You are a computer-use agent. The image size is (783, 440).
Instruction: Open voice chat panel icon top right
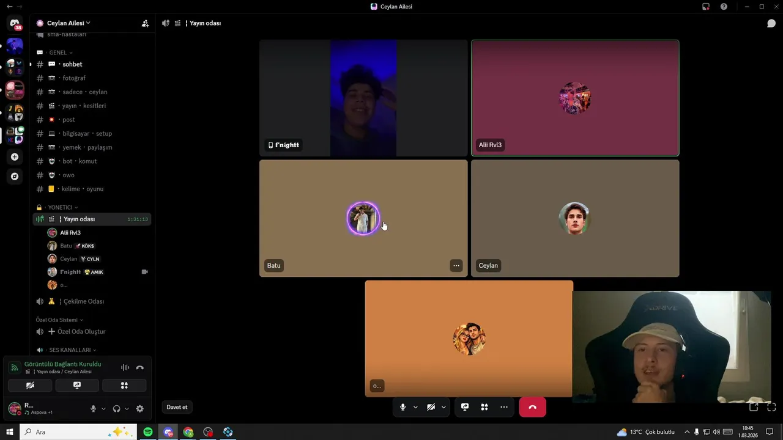[x=771, y=23]
